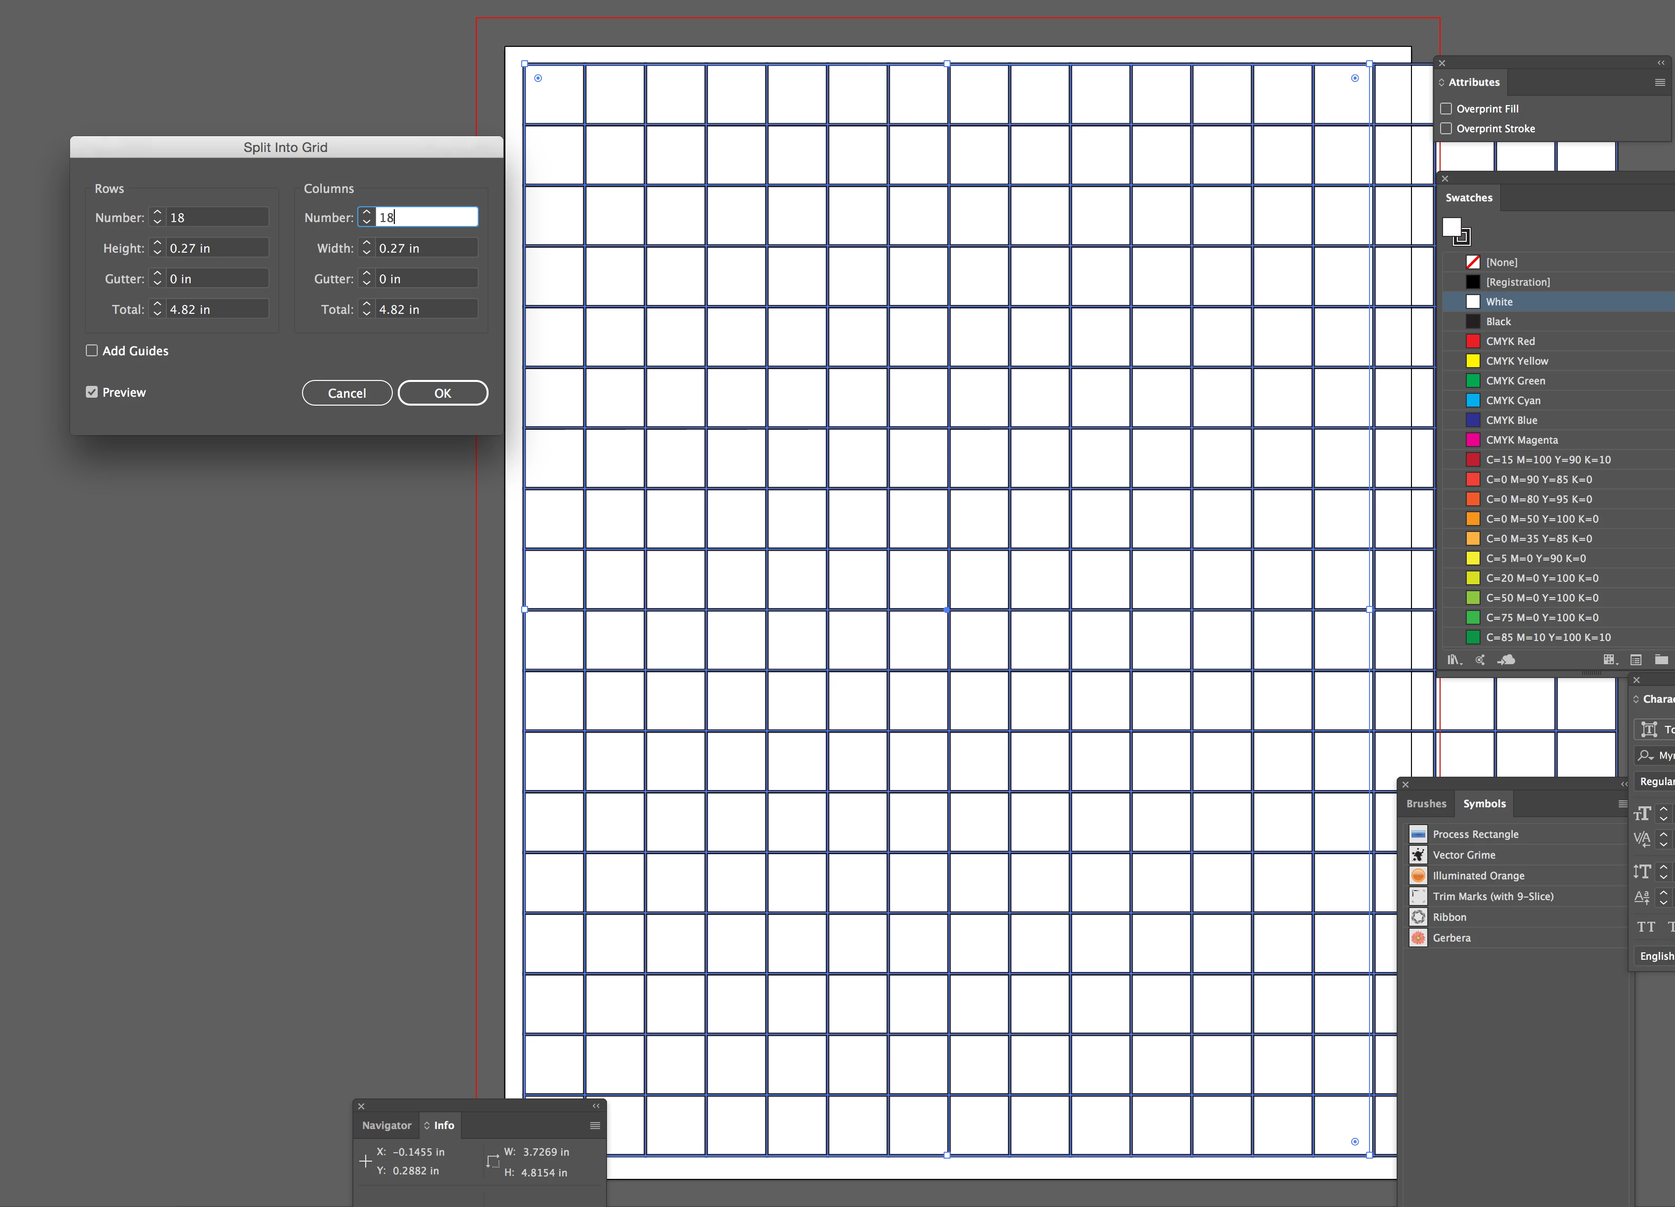Switch to the Navigator tab
1675x1207 pixels.
tap(386, 1125)
